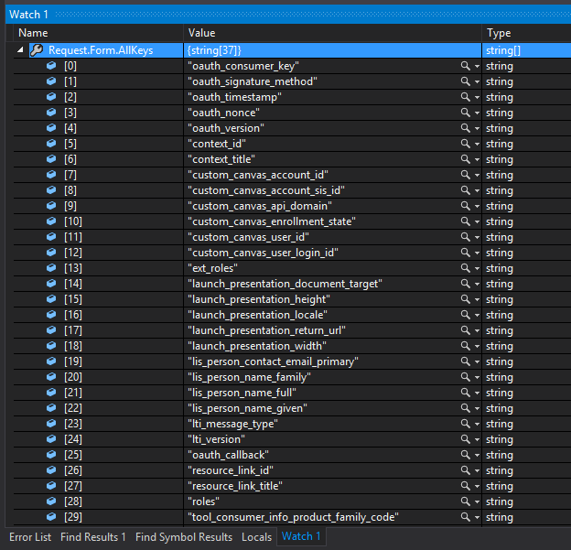Click the blue cube icon of item [0]
The image size is (571, 550).
51,66
